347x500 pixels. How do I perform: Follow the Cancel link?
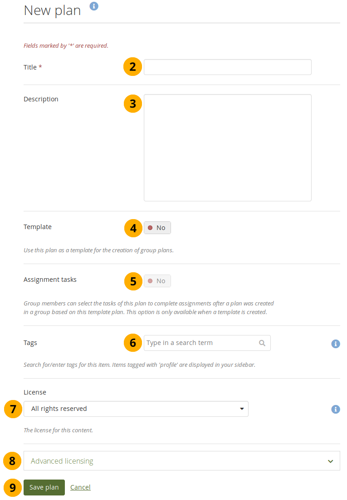[x=80, y=487]
